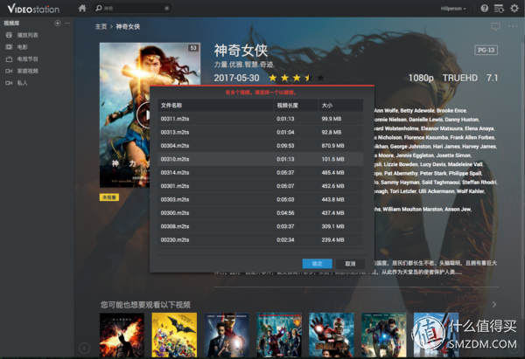525x359 pixels.
Task: Sort by 文件名称 column header
Action: [215, 106]
